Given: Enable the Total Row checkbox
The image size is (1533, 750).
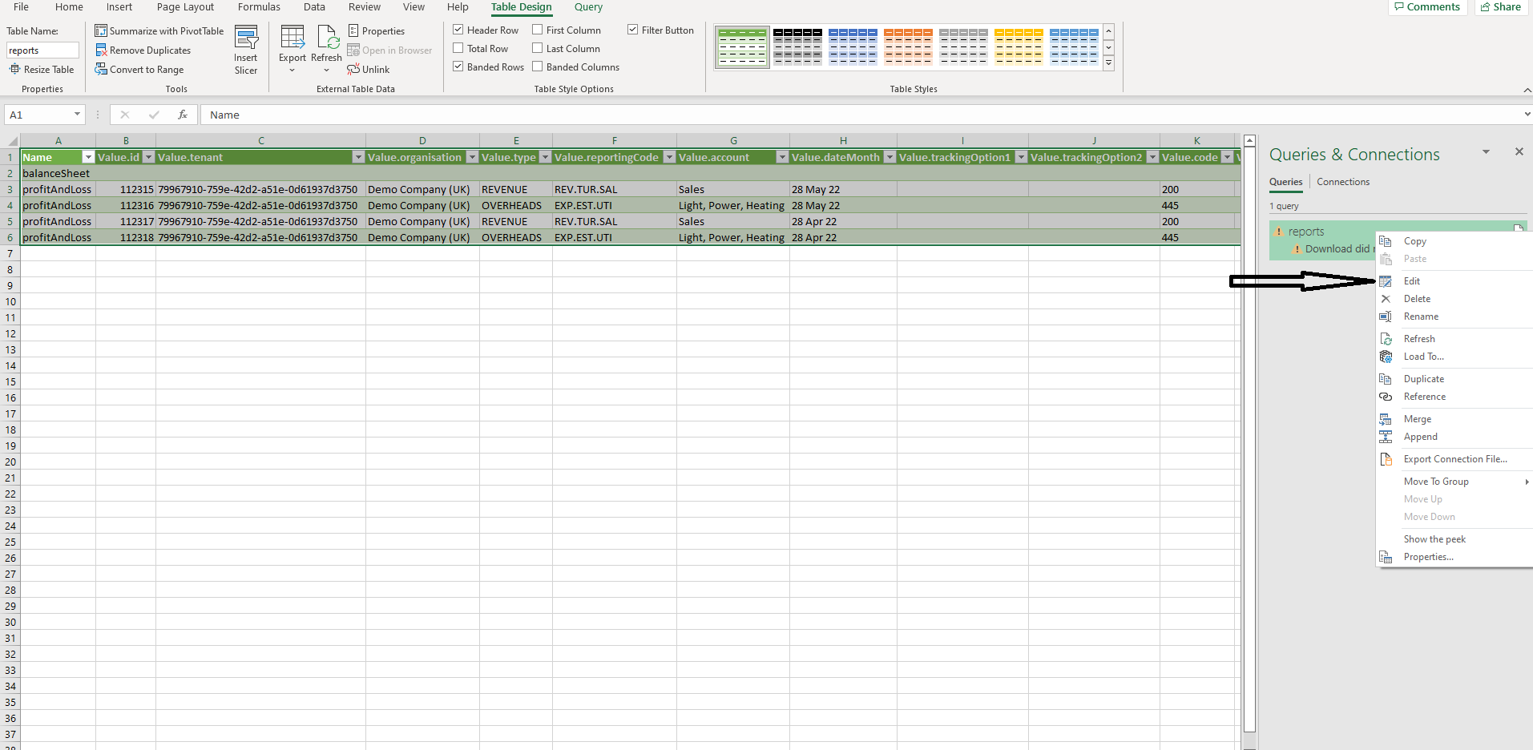Looking at the screenshot, I should 458,49.
